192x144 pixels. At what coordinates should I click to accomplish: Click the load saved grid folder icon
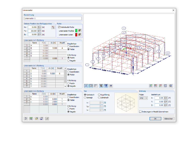click(x=36, y=118)
